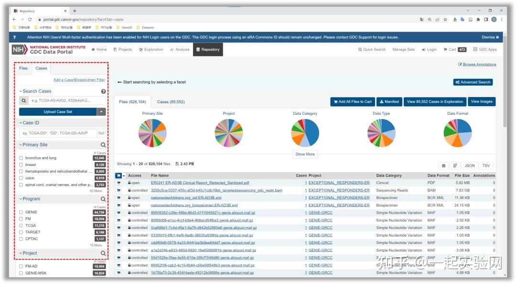Open Advanced Search
The width and height of the screenshot is (516, 284).
[x=473, y=82]
